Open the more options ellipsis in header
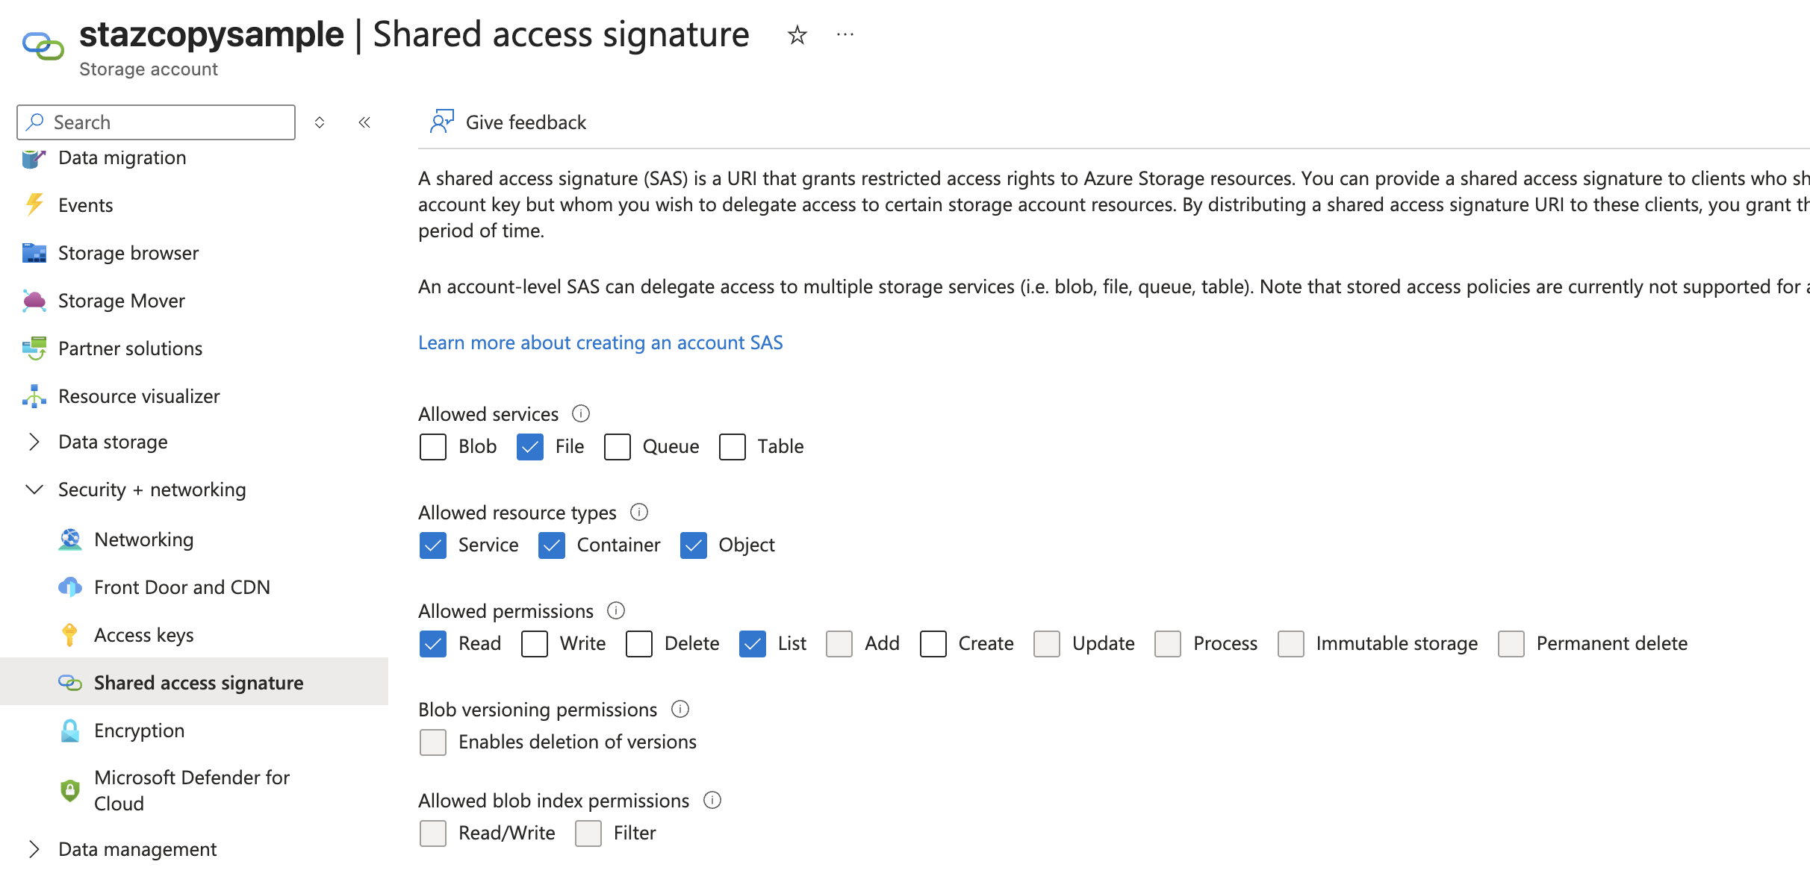Viewport: 1810px width, 885px height. coord(845,35)
